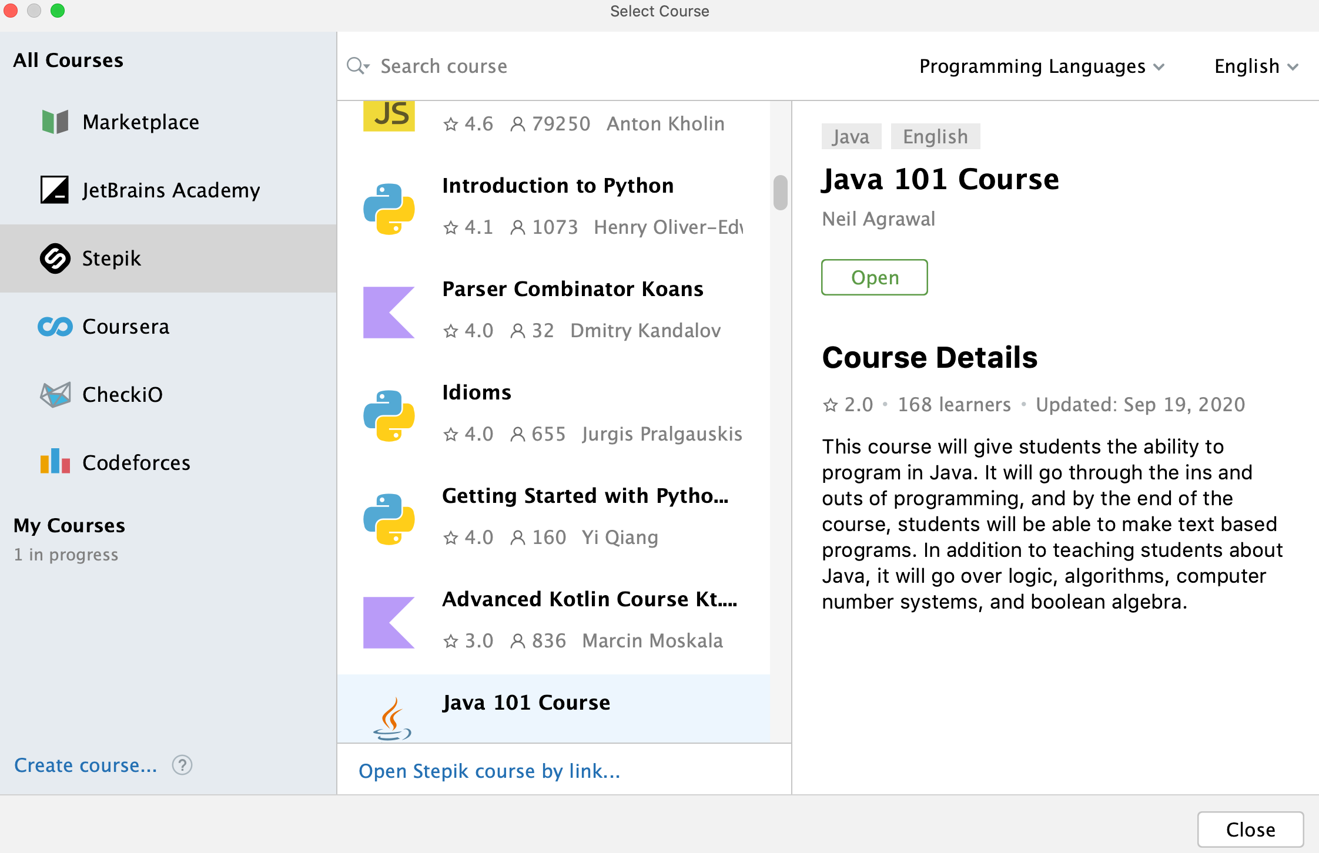1319x853 pixels.
Task: Select the CheckIO sidebar icon
Action: point(55,394)
